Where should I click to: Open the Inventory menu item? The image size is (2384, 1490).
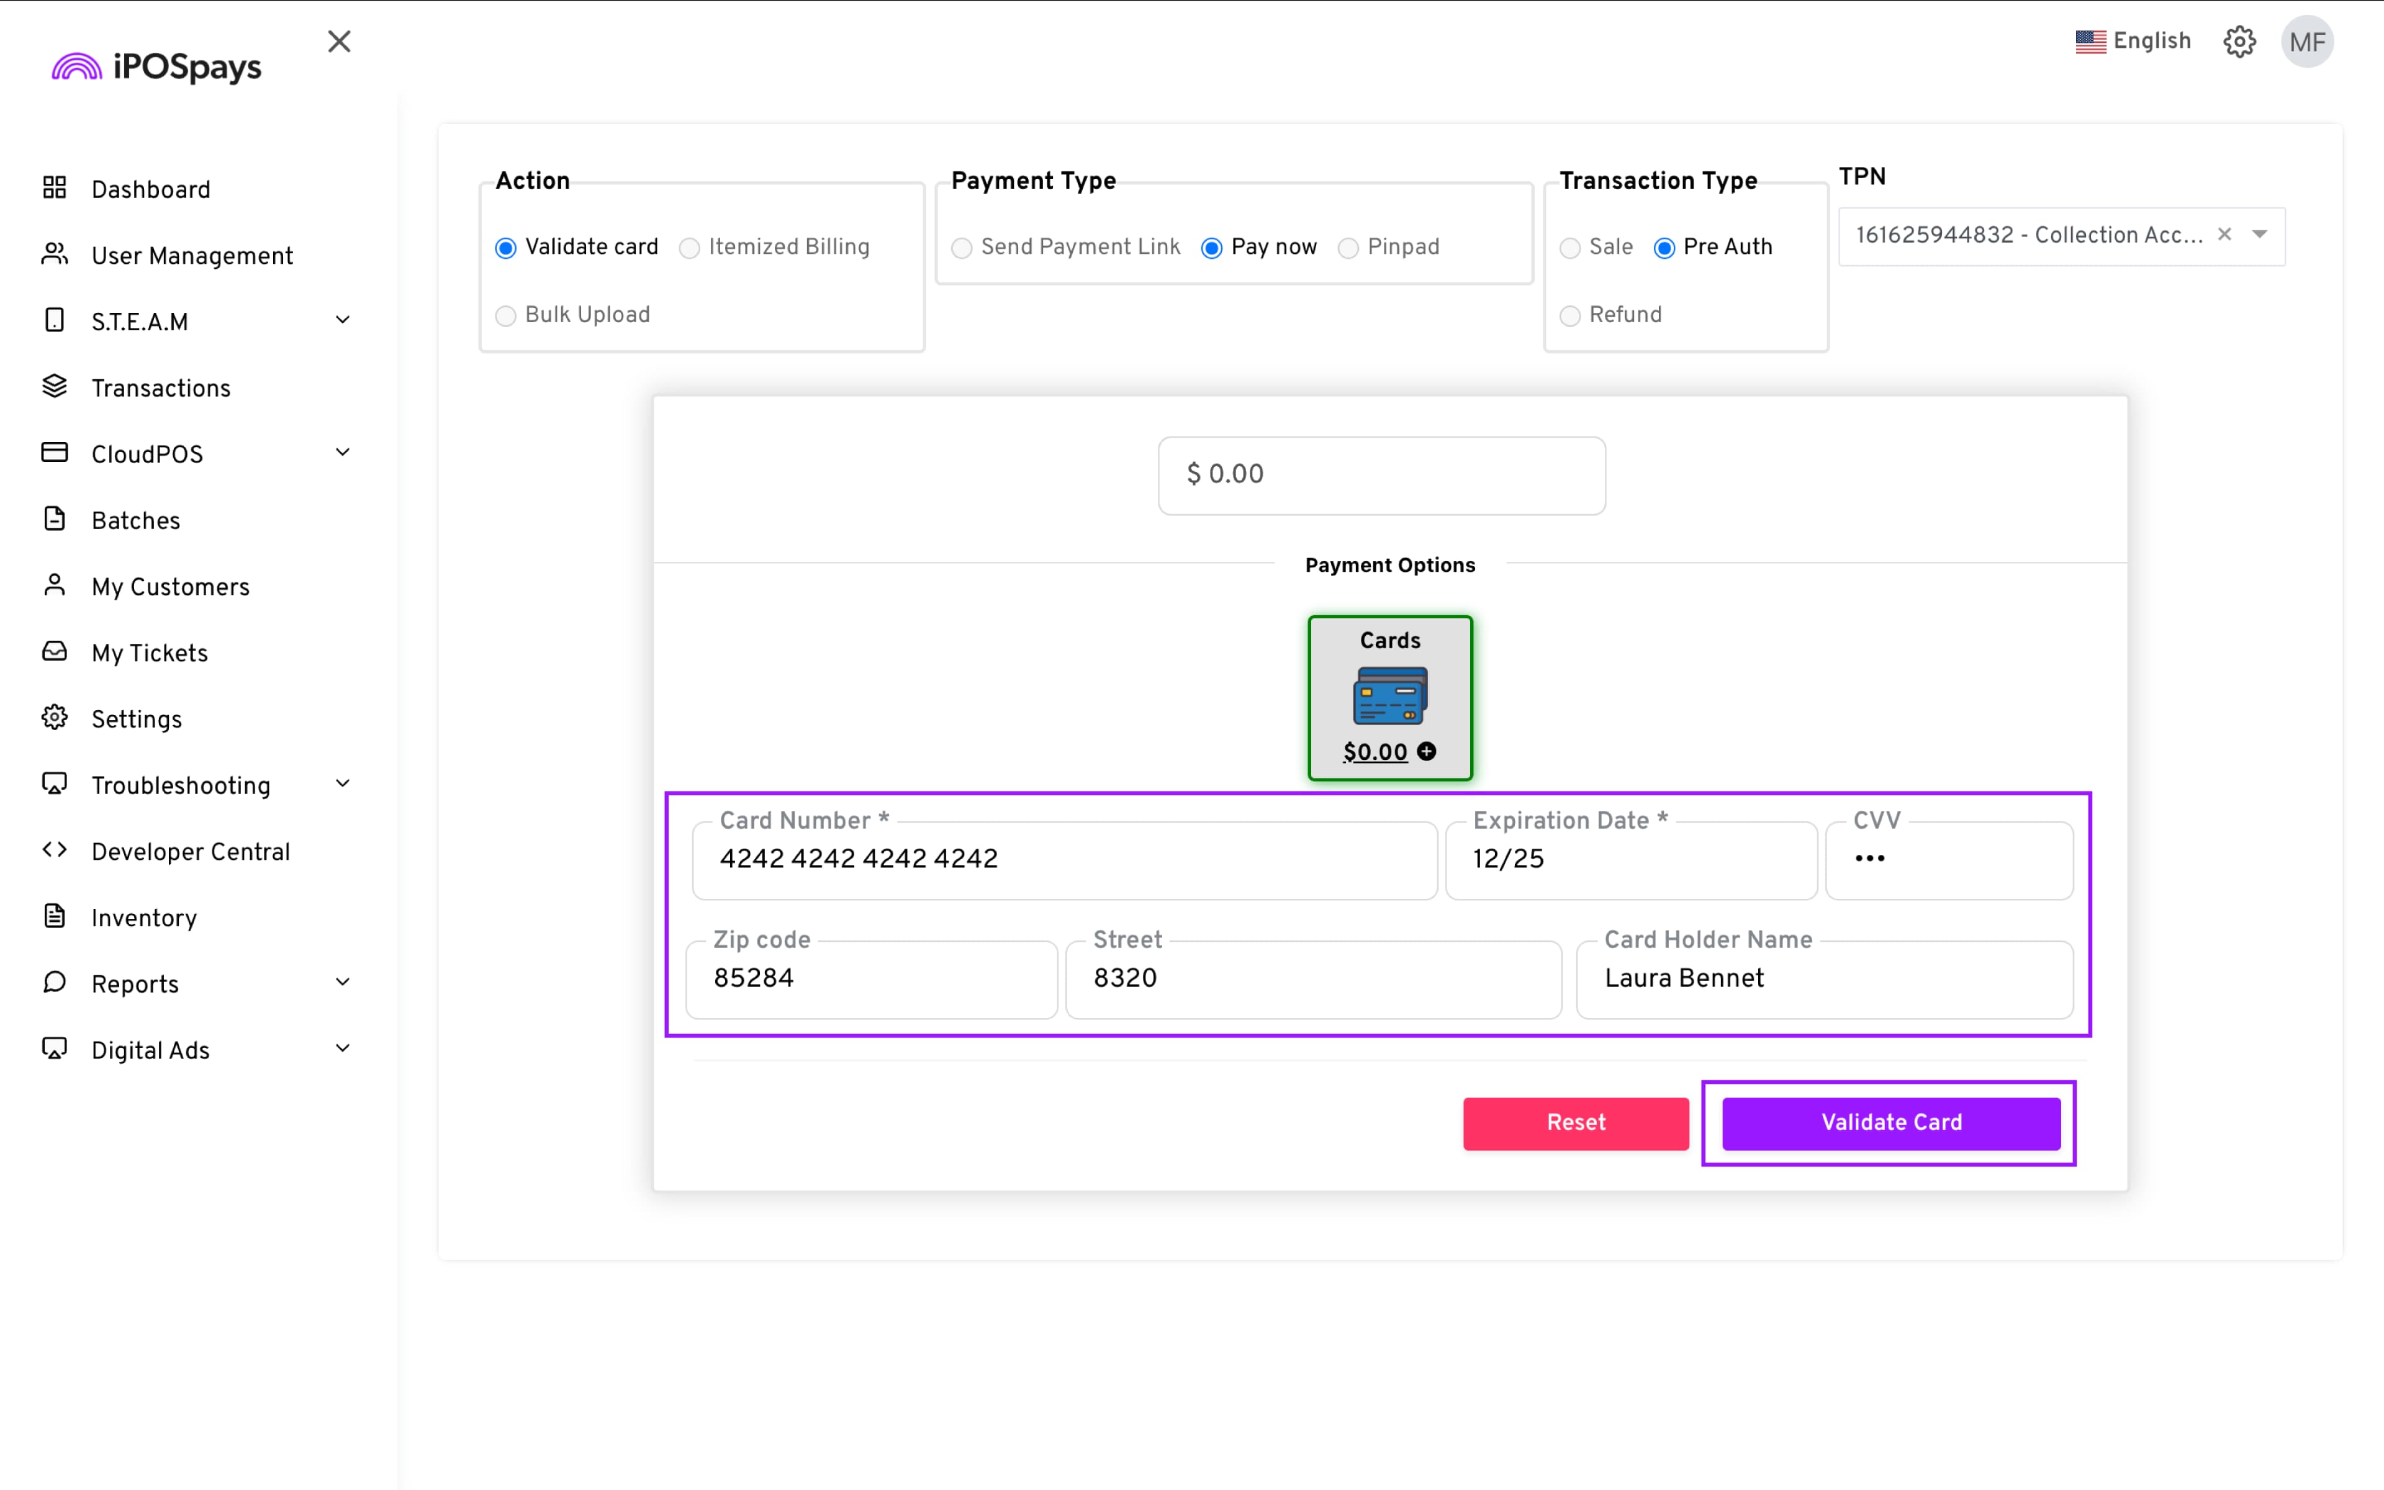[x=144, y=918]
